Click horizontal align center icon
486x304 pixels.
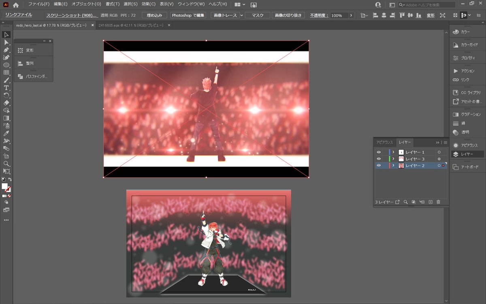pos(384,15)
